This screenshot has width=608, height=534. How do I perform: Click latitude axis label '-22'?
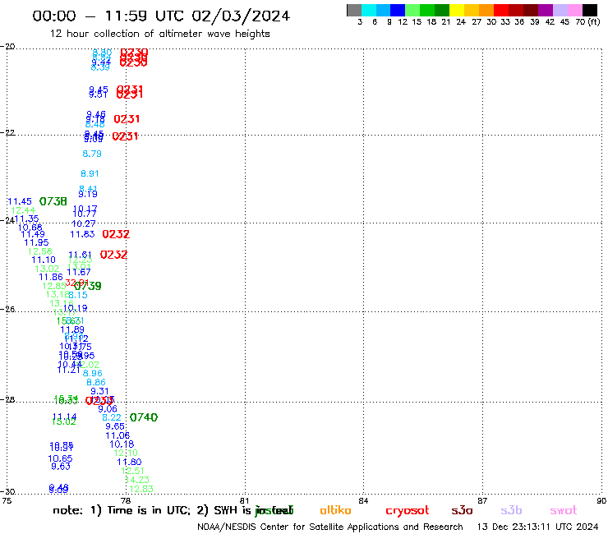pos(7,133)
